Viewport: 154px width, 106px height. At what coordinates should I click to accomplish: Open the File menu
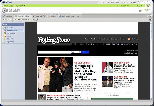pos(103,2)
